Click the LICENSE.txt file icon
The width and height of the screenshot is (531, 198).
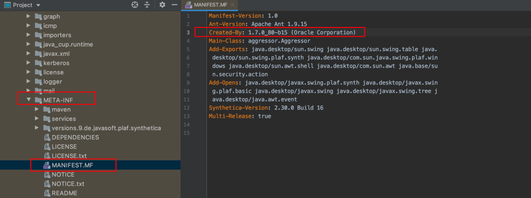47,156
